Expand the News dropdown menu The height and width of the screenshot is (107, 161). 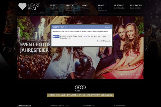pyautogui.click(x=85, y=5)
